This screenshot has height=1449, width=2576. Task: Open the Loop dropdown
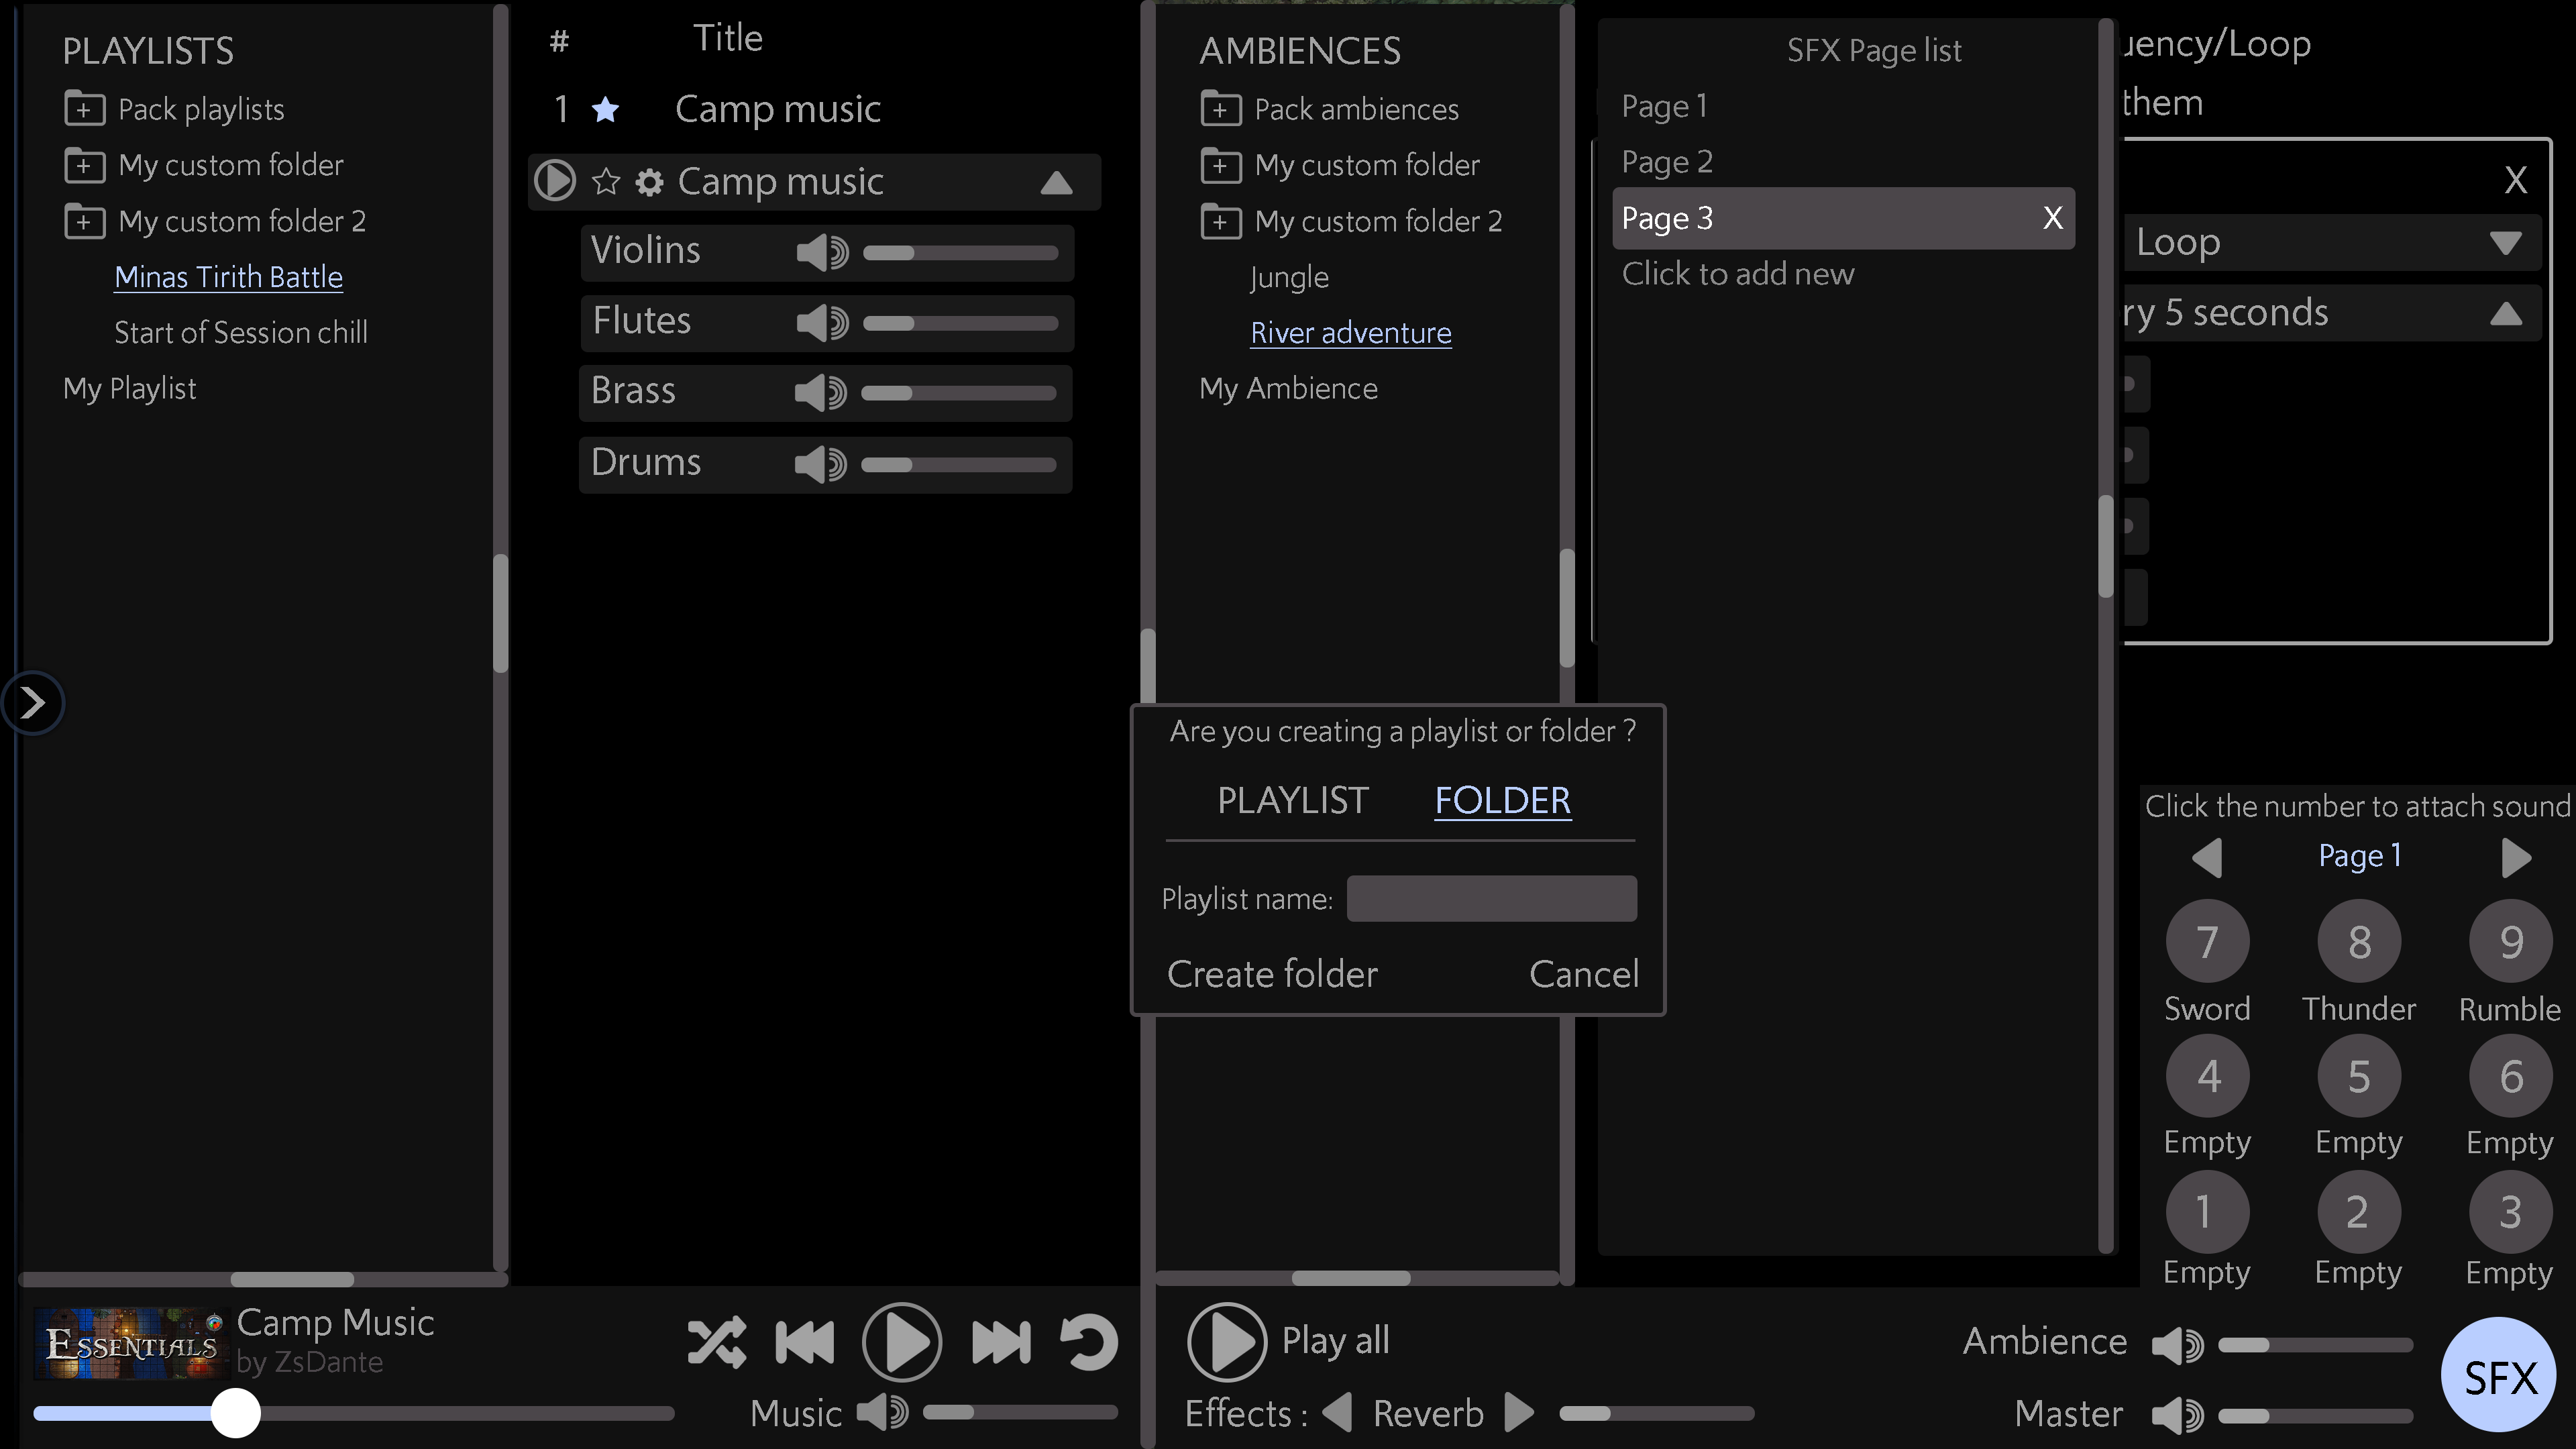point(2504,243)
